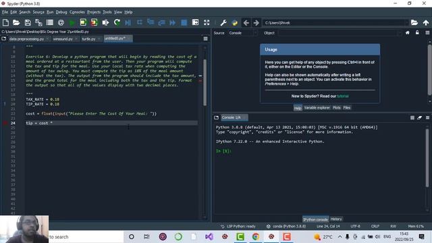Interrupt the kernel from the console toolbar
Image resolution: width=432 pixels, height=243 pixels.
click(412, 117)
